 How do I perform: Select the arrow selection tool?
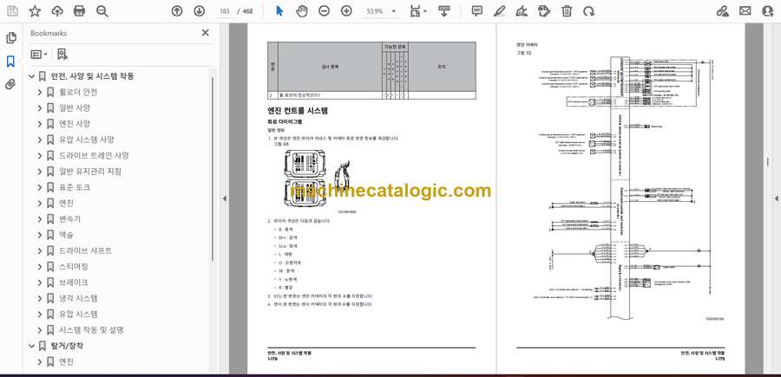point(279,11)
